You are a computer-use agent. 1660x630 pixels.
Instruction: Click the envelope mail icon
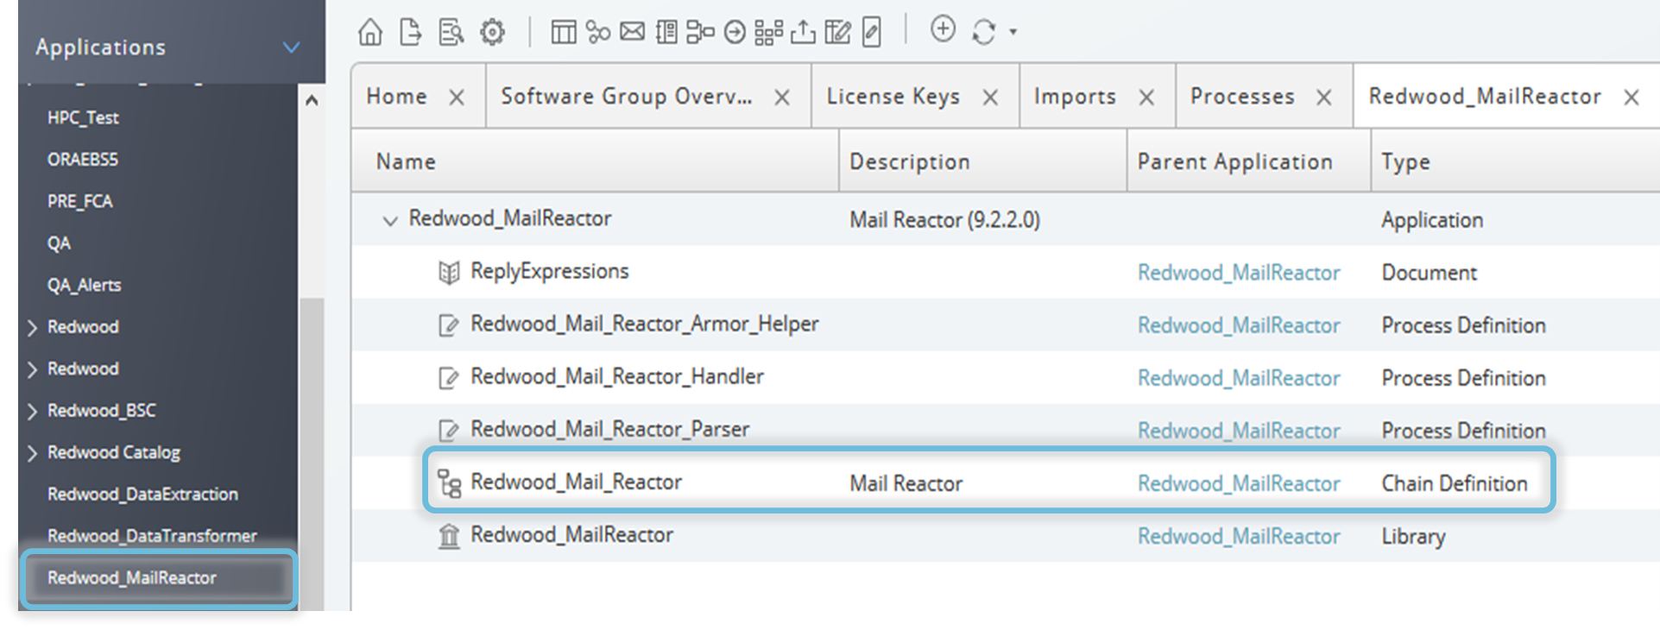tap(632, 32)
